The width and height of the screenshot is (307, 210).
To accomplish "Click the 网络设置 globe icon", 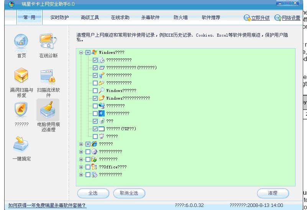I will [278, 18].
